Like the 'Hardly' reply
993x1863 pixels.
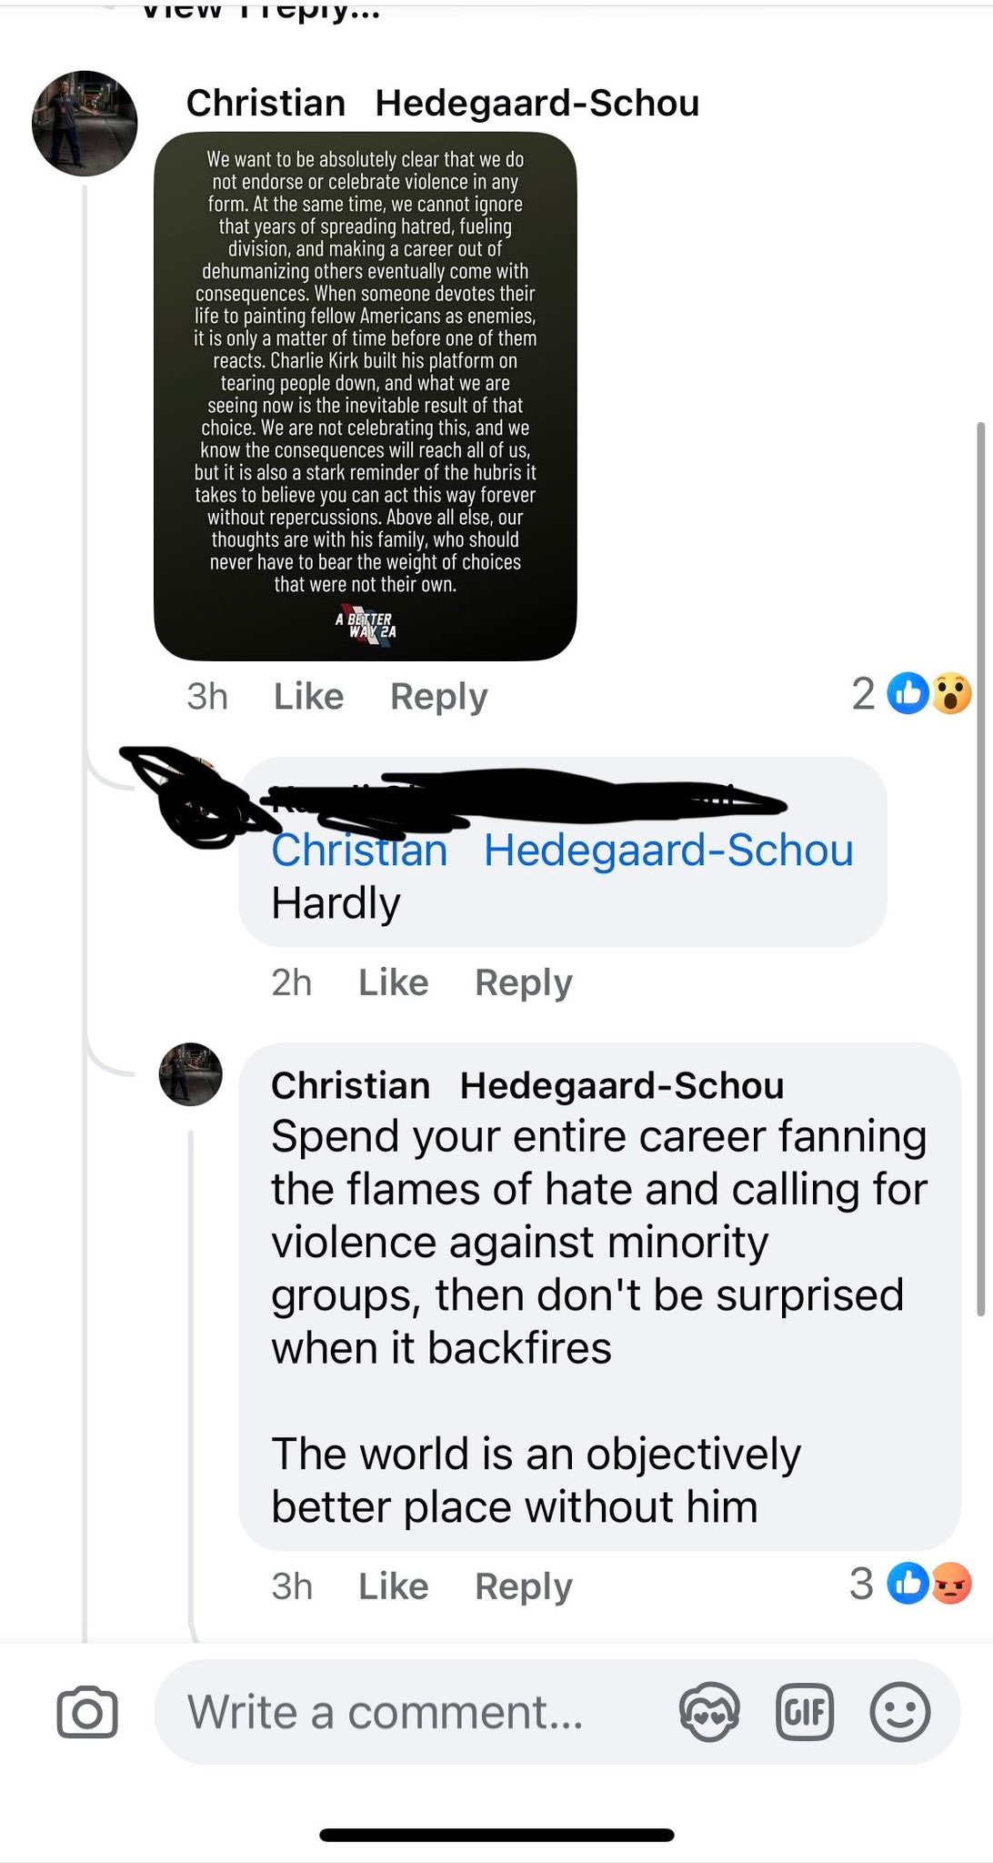(393, 982)
